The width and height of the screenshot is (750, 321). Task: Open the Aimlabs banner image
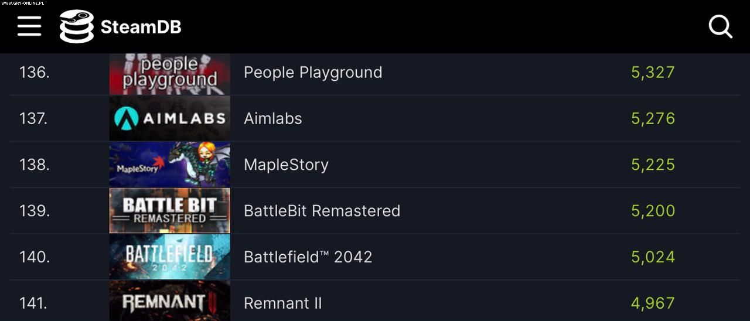[170, 118]
